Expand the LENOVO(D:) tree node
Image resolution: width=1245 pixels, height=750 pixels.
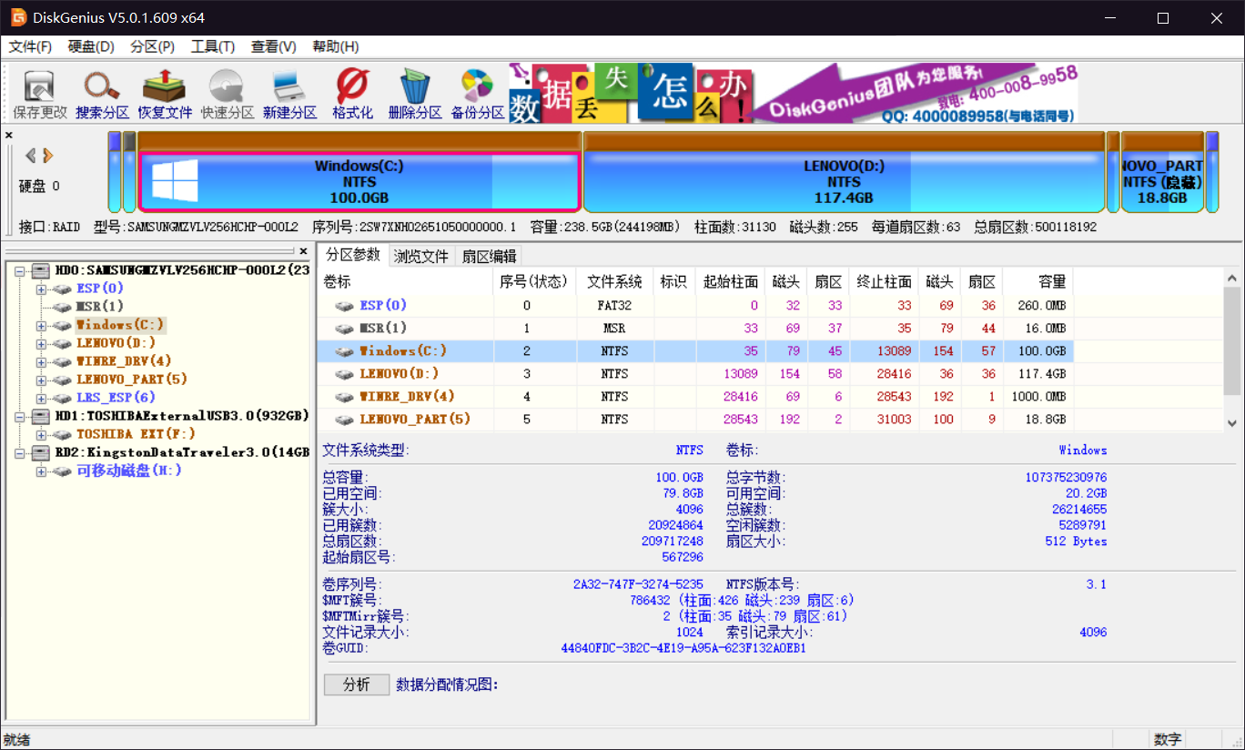tap(41, 343)
